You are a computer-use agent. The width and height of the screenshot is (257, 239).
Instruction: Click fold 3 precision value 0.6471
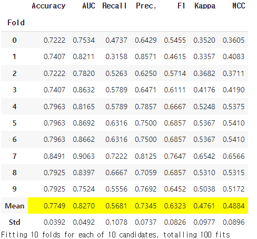(x=146, y=90)
